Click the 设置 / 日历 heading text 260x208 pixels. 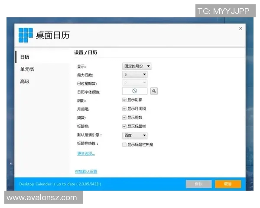85,52
